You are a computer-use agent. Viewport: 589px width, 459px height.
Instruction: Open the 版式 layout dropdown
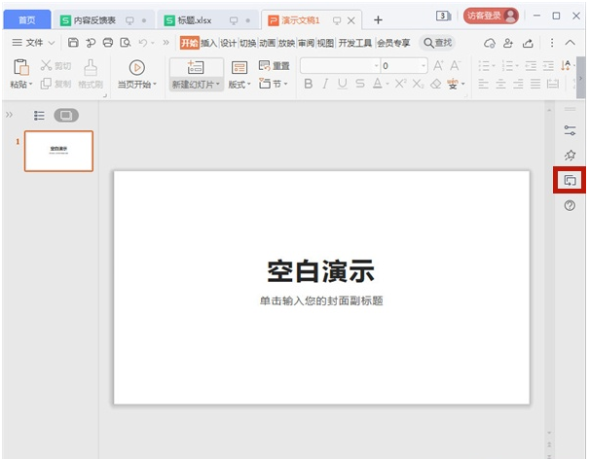(x=239, y=85)
